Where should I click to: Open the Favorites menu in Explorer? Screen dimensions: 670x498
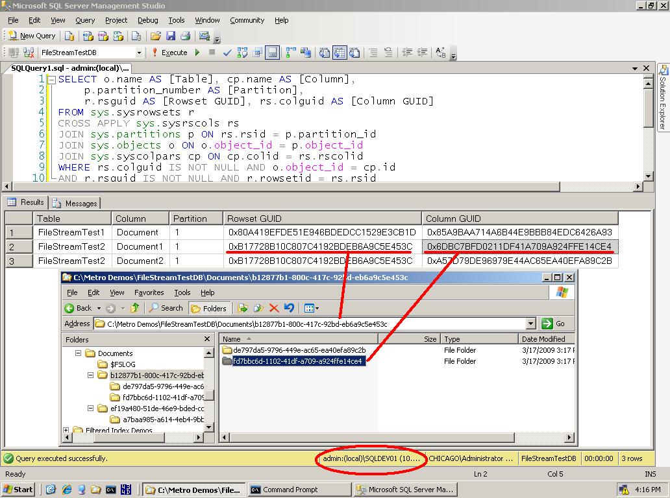click(149, 292)
